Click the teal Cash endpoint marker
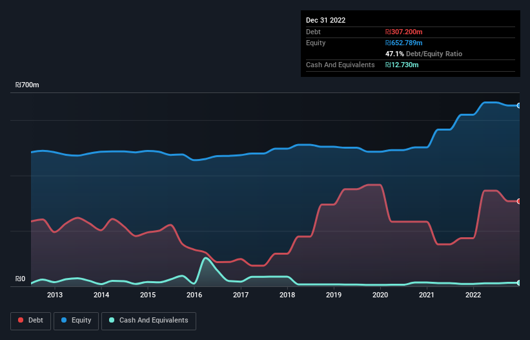The width and height of the screenshot is (530, 340). pyautogui.click(x=519, y=282)
